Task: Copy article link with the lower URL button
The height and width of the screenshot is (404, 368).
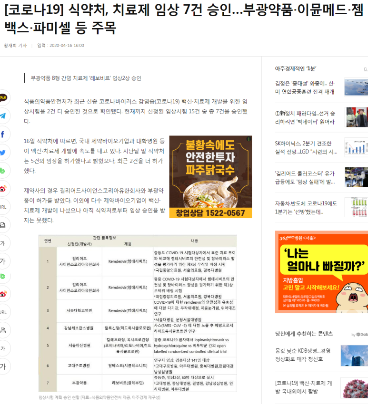Action: (x=2, y=312)
